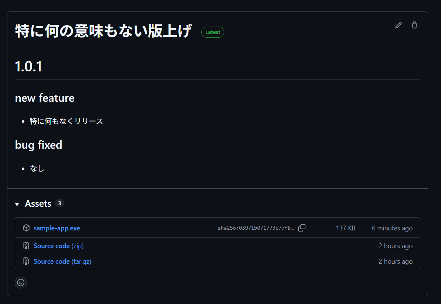The image size is (441, 304).
Task: Download sample-app.exe from Assets
Action: (56, 228)
